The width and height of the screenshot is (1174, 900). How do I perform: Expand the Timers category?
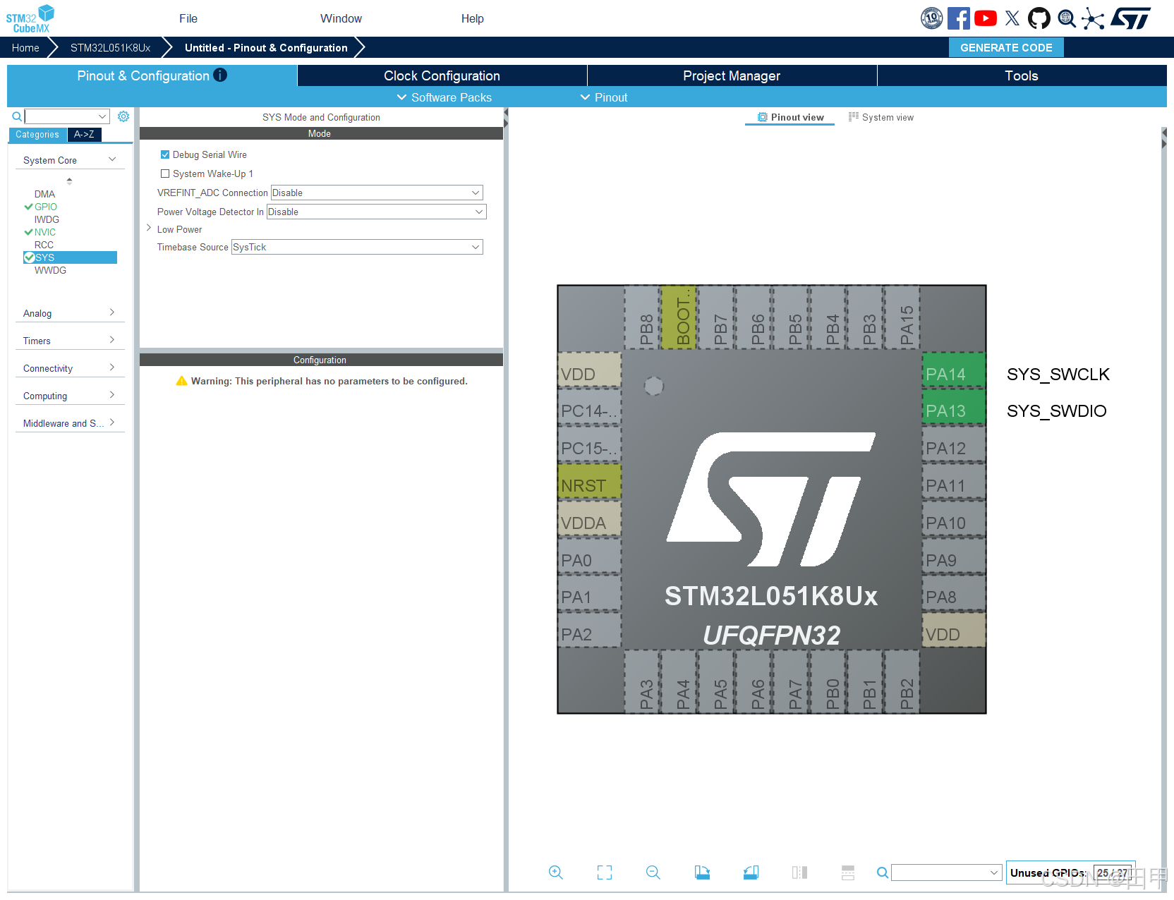click(x=69, y=341)
